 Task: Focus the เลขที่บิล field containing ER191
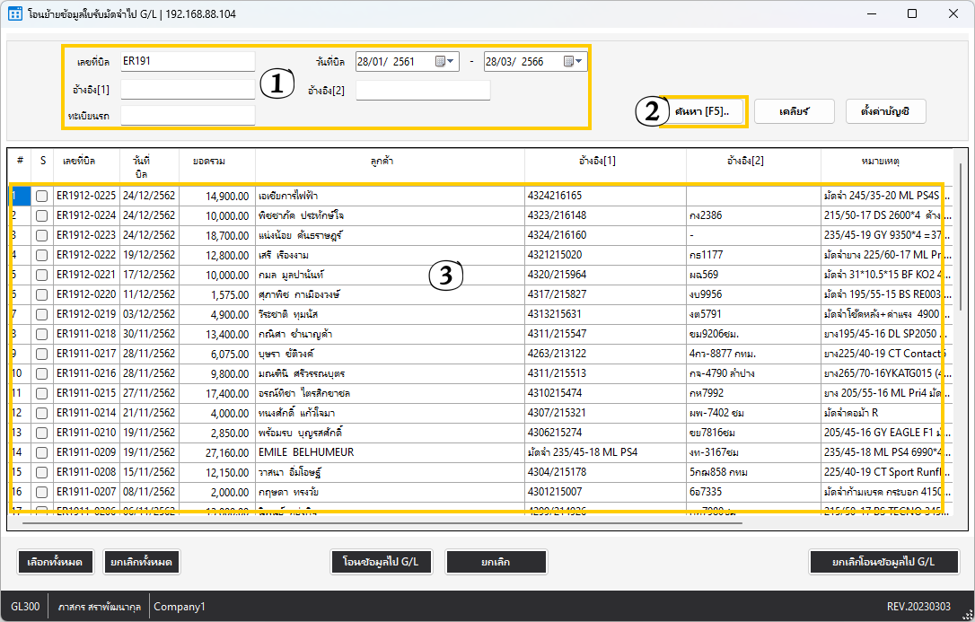[x=188, y=62]
